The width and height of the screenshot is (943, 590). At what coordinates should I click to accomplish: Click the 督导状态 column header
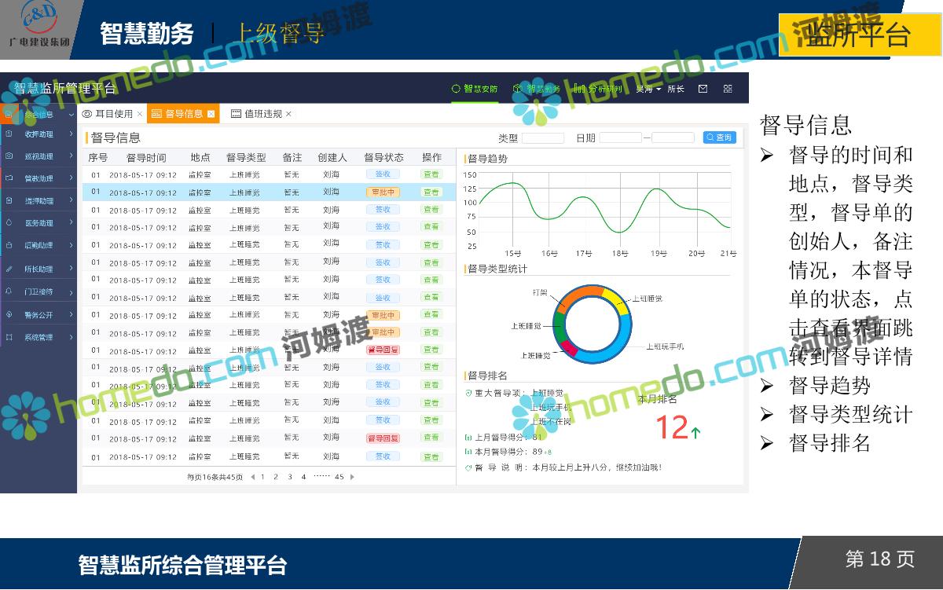383,157
